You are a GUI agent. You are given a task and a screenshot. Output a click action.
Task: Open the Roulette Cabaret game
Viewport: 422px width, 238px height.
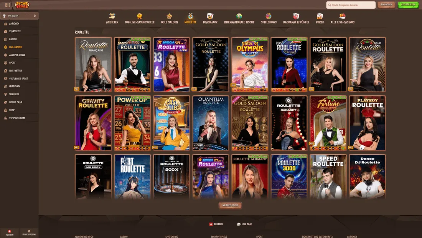click(289, 123)
